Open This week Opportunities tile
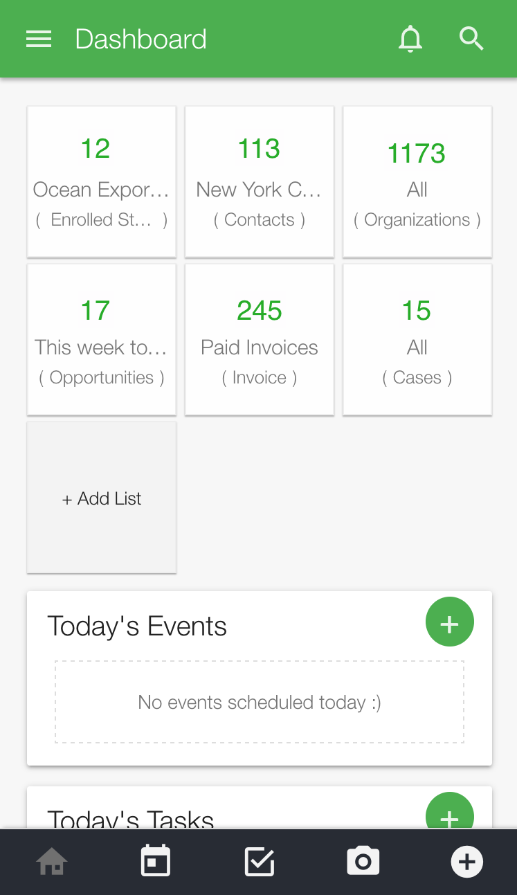The width and height of the screenshot is (517, 895). tap(102, 339)
